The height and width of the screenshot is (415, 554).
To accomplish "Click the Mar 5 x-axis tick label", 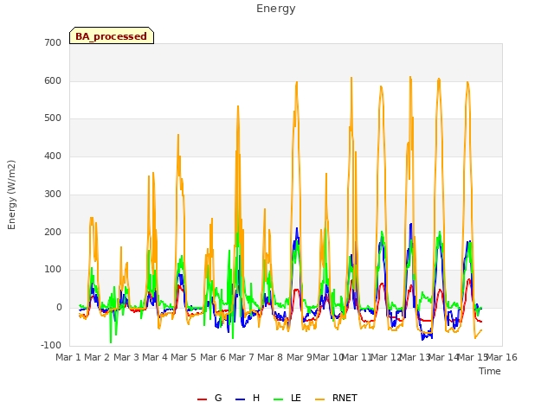I will click(x=184, y=357).
